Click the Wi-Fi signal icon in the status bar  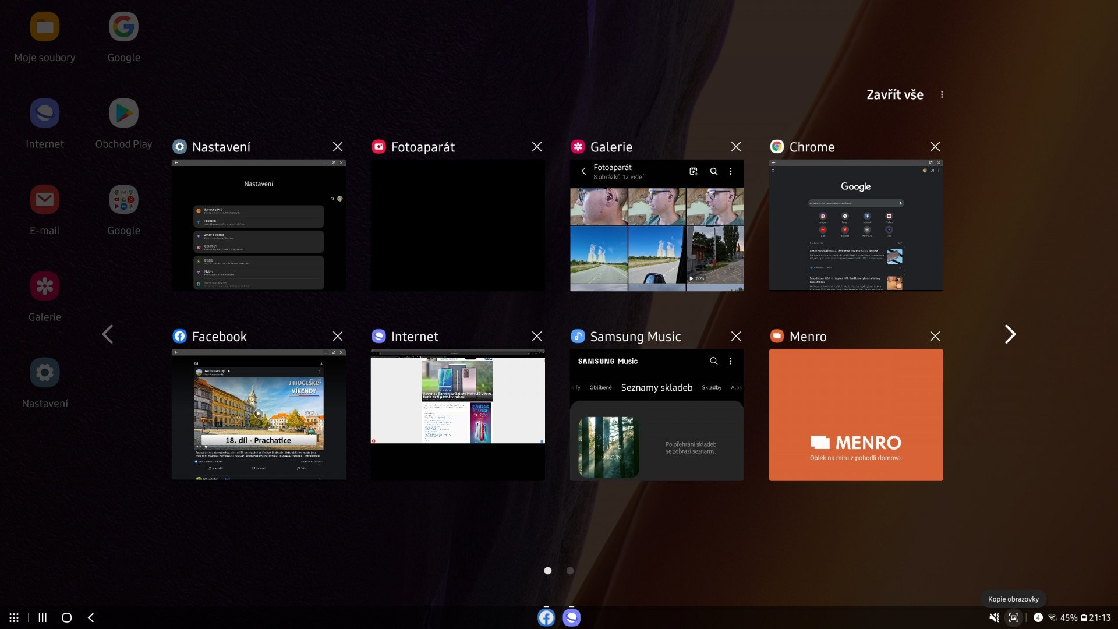coord(1052,618)
